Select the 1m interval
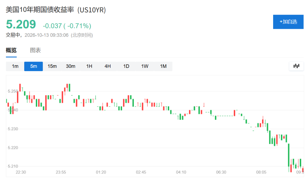306x178 pixels. point(15,66)
